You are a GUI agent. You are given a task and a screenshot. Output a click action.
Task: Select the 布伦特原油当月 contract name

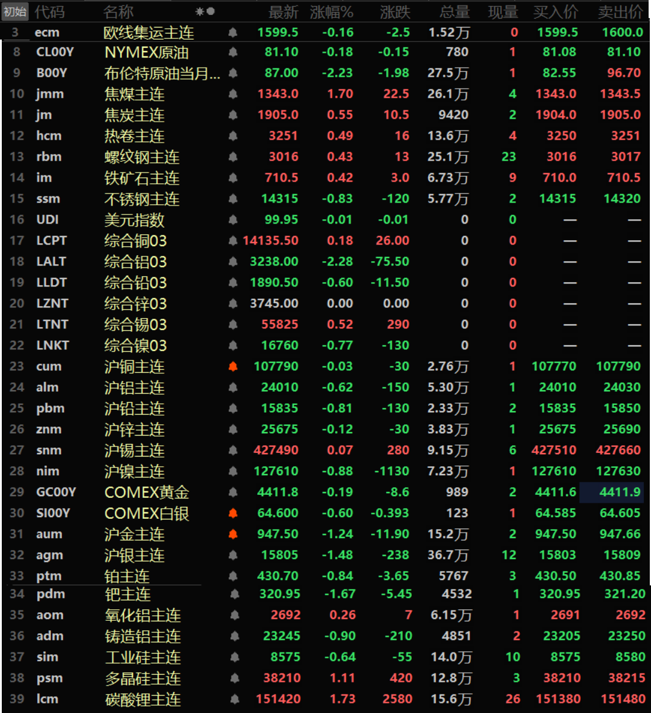point(162,72)
